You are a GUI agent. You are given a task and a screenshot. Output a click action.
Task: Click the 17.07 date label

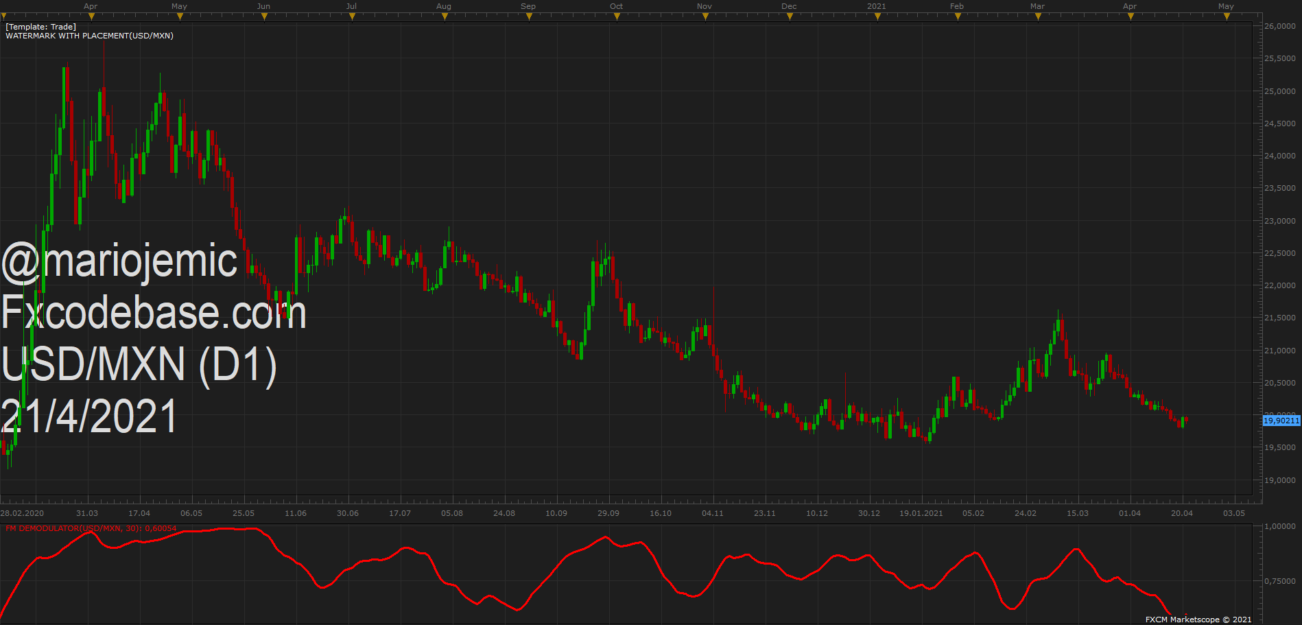point(400,513)
